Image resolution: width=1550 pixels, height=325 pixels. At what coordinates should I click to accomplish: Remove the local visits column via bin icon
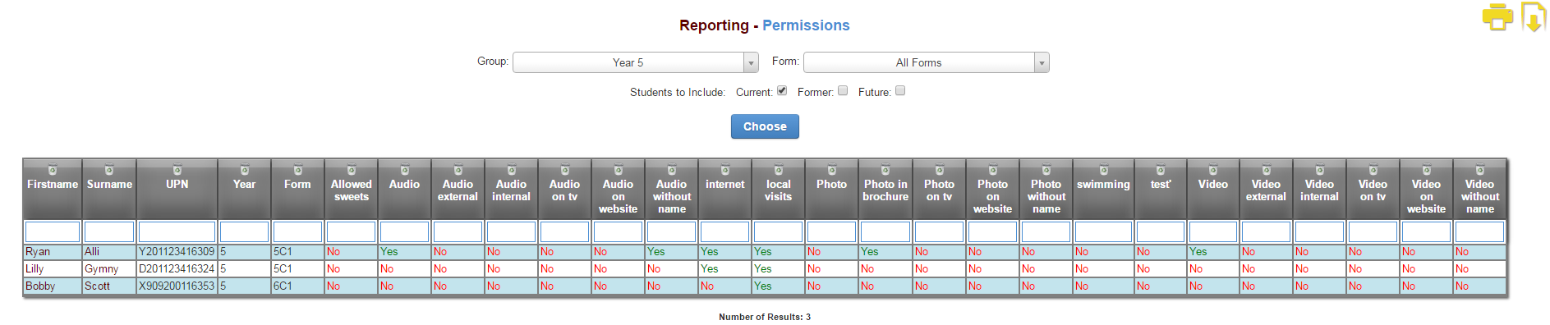click(x=779, y=170)
